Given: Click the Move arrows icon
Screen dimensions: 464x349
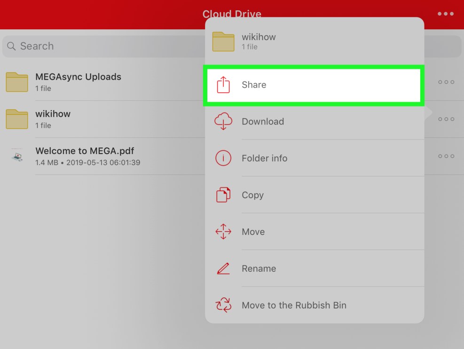Looking at the screenshot, I should (x=223, y=232).
